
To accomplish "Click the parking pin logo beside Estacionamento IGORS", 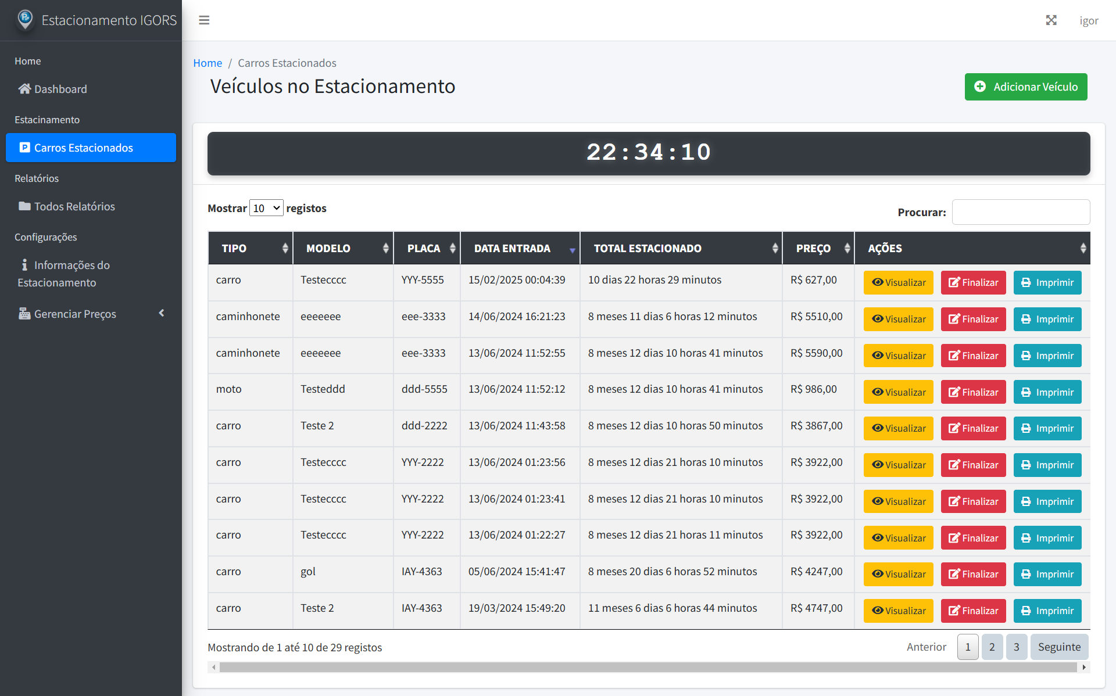I will 24,19.
